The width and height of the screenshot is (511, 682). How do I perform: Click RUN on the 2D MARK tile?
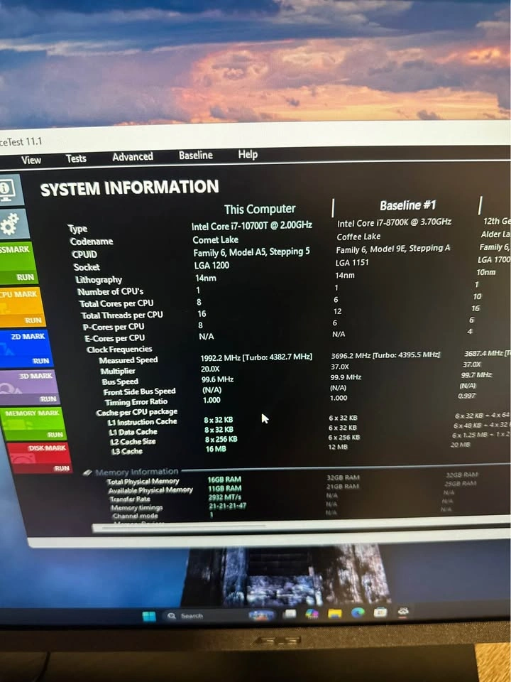click(41, 361)
